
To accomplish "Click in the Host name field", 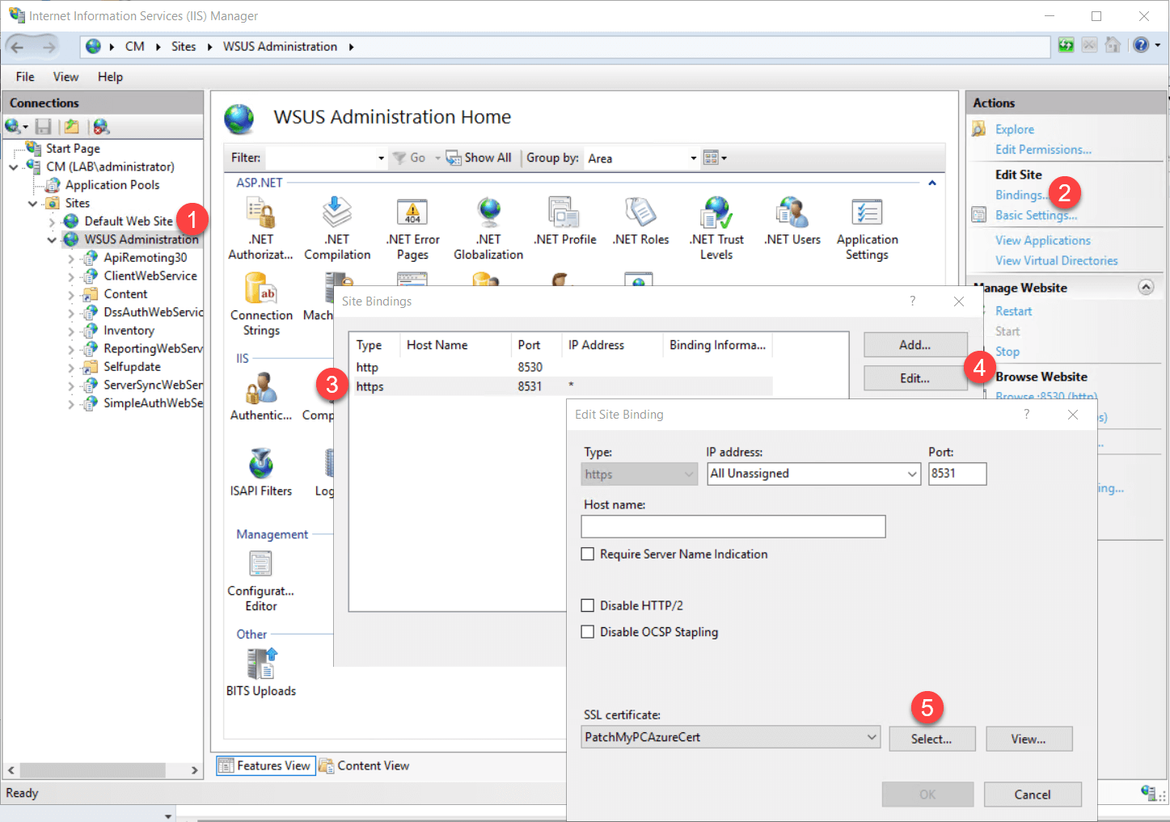I will pyautogui.click(x=733, y=526).
